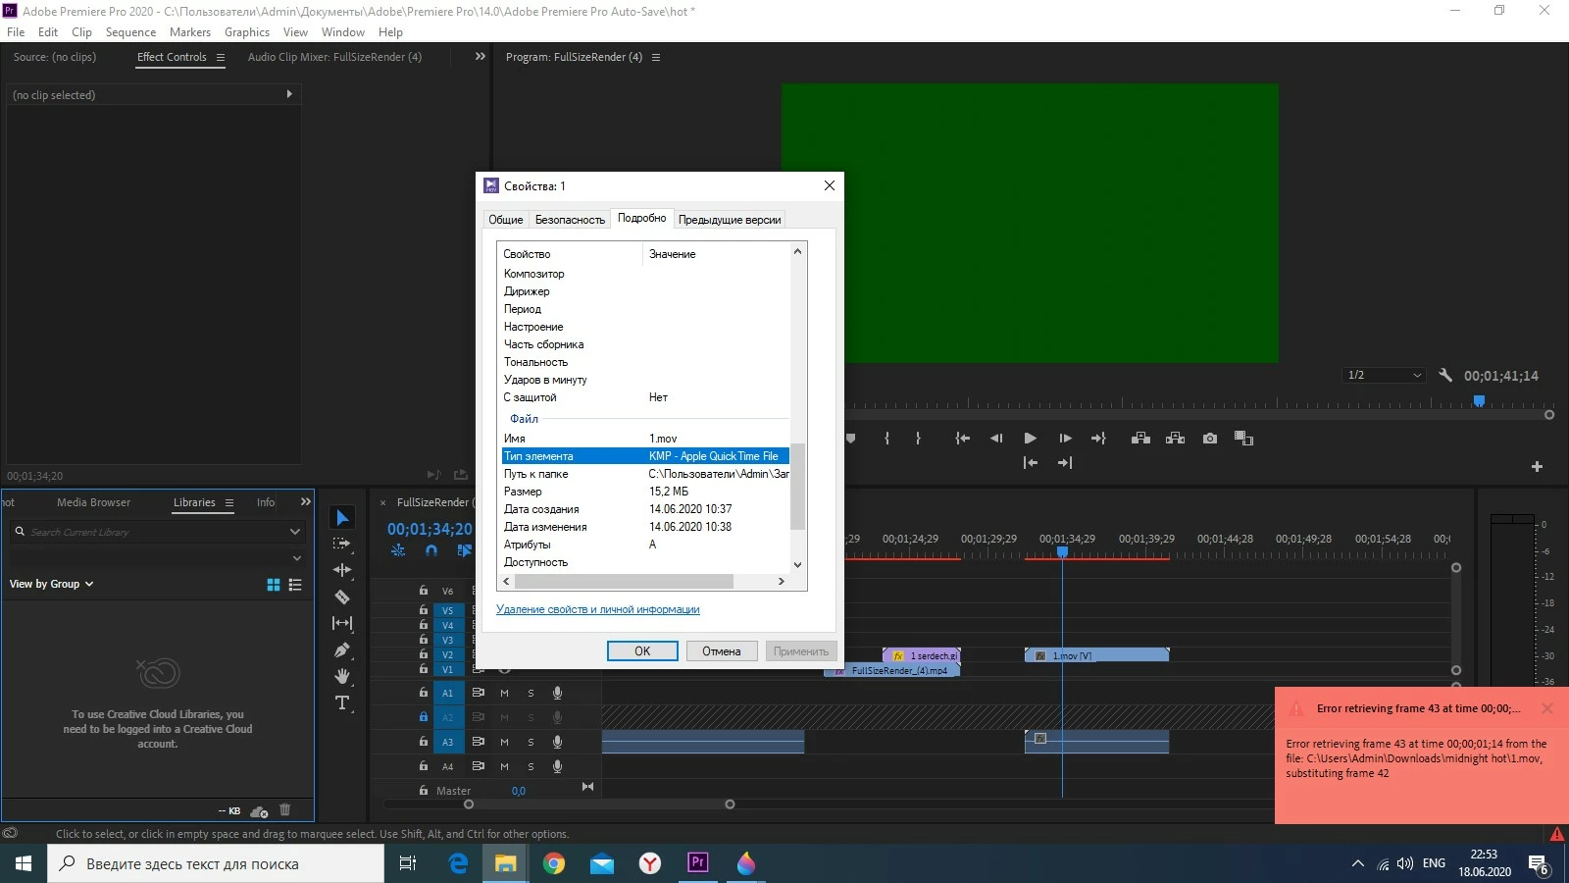Viewport: 1569px width, 883px height.
Task: Select the Razor tool
Action: point(342,597)
